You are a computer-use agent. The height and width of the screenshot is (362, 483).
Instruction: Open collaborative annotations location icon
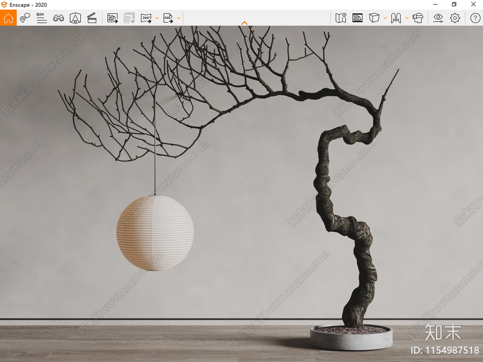(x=25, y=18)
